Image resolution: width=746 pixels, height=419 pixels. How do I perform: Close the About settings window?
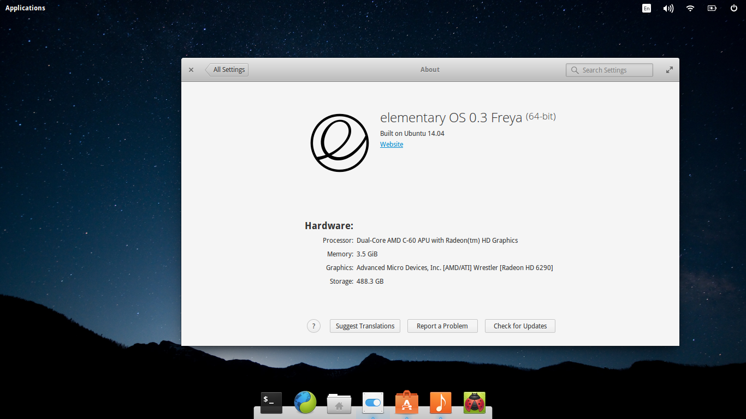(x=191, y=70)
